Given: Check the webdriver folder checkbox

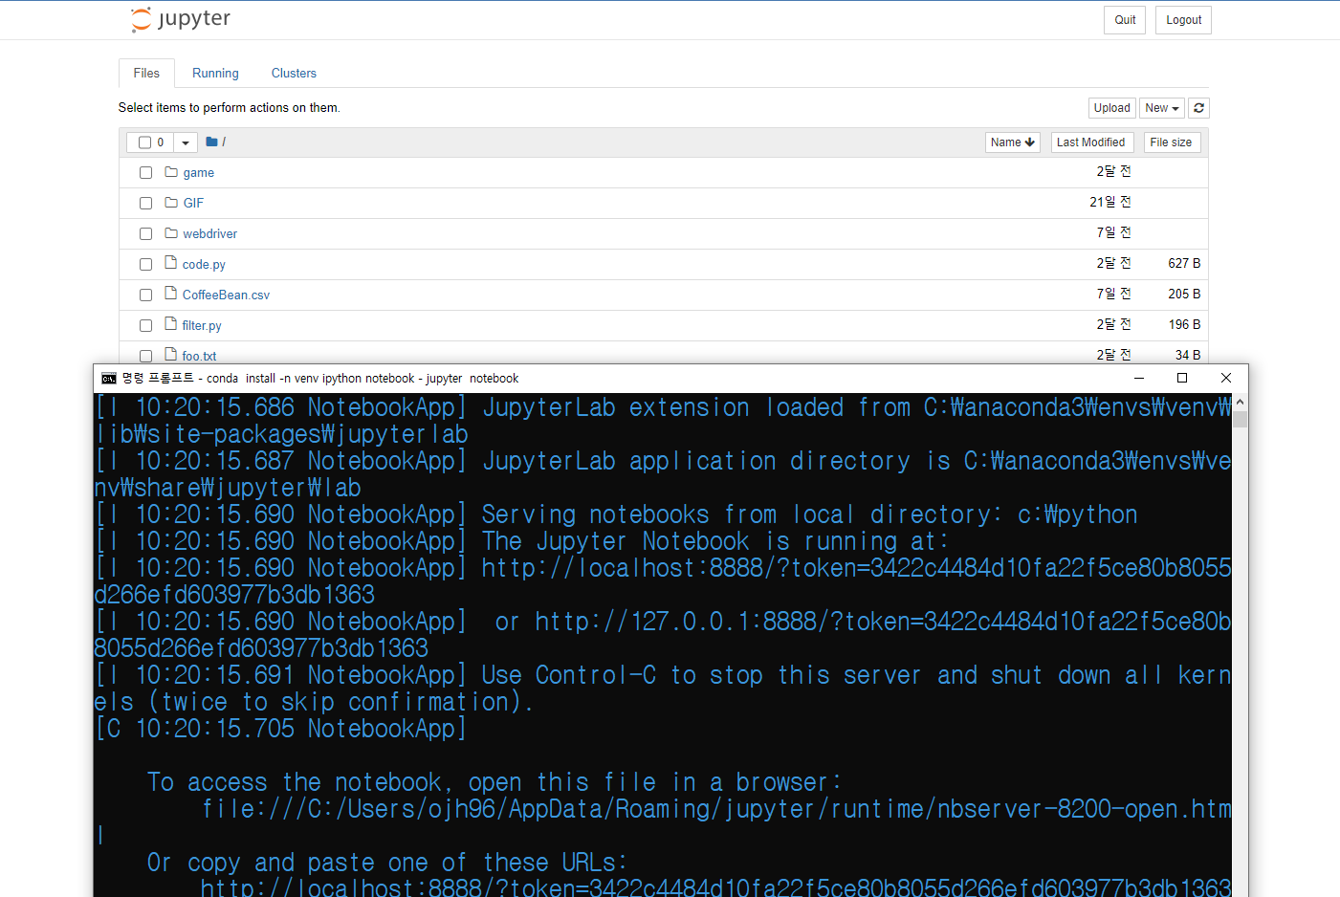Looking at the screenshot, I should (x=145, y=234).
